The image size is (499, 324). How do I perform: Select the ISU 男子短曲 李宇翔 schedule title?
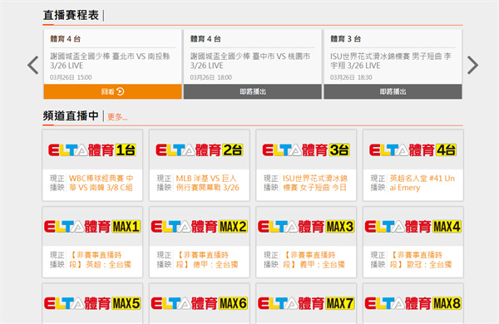coord(391,61)
